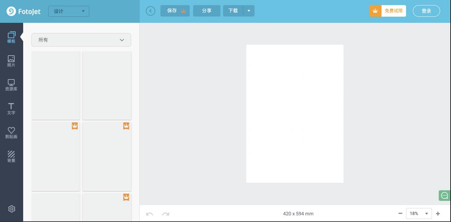Click the 保存 (Save) button

[175, 11]
